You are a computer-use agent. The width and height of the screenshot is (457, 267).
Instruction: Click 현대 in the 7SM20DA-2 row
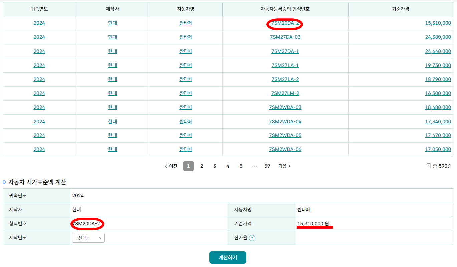pyautogui.click(x=112, y=23)
